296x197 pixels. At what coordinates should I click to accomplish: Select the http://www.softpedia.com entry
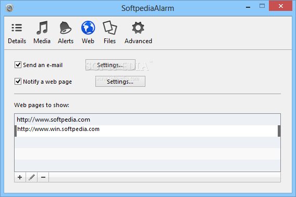click(x=147, y=120)
